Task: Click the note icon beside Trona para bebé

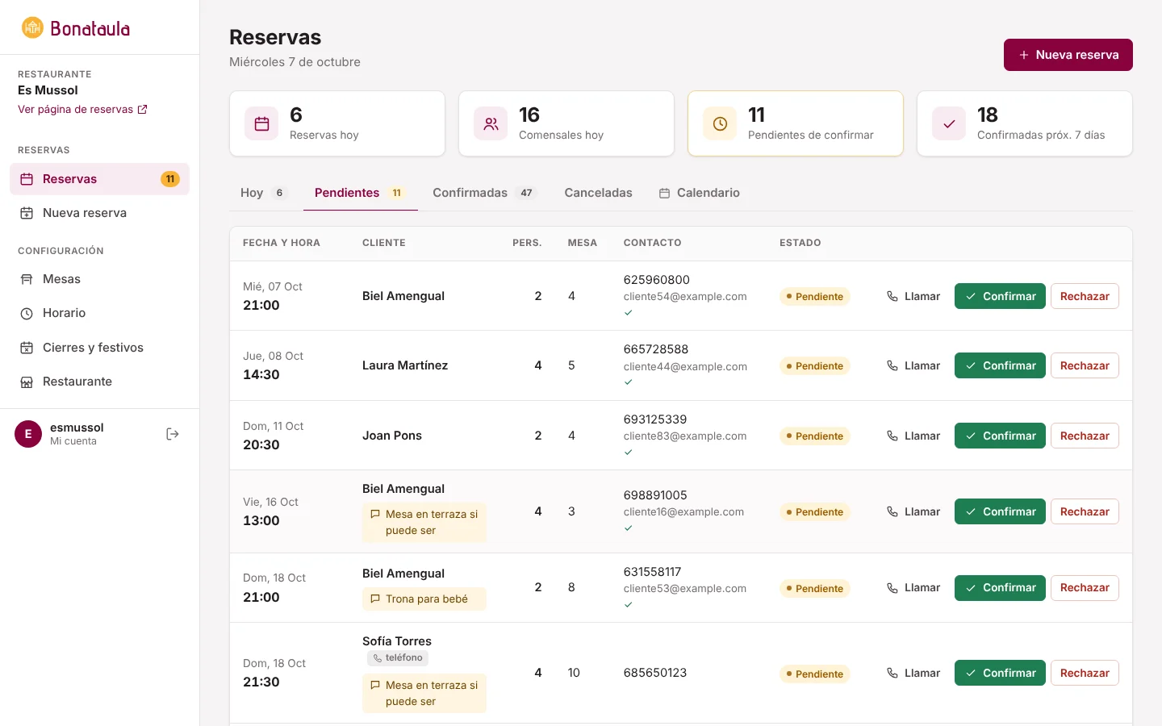Action: (x=375, y=599)
